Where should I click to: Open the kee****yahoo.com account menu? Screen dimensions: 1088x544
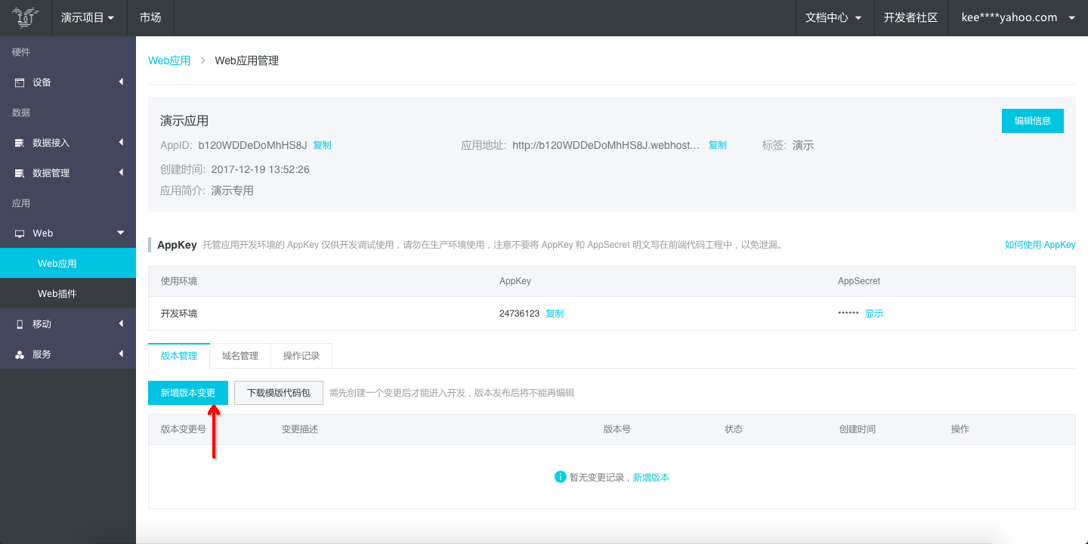[1018, 17]
